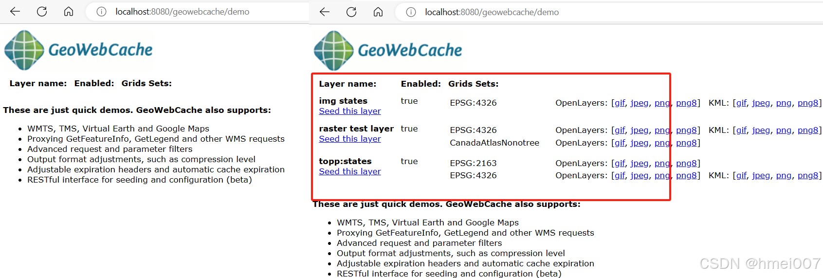View site info icon in right window address bar

(x=411, y=12)
